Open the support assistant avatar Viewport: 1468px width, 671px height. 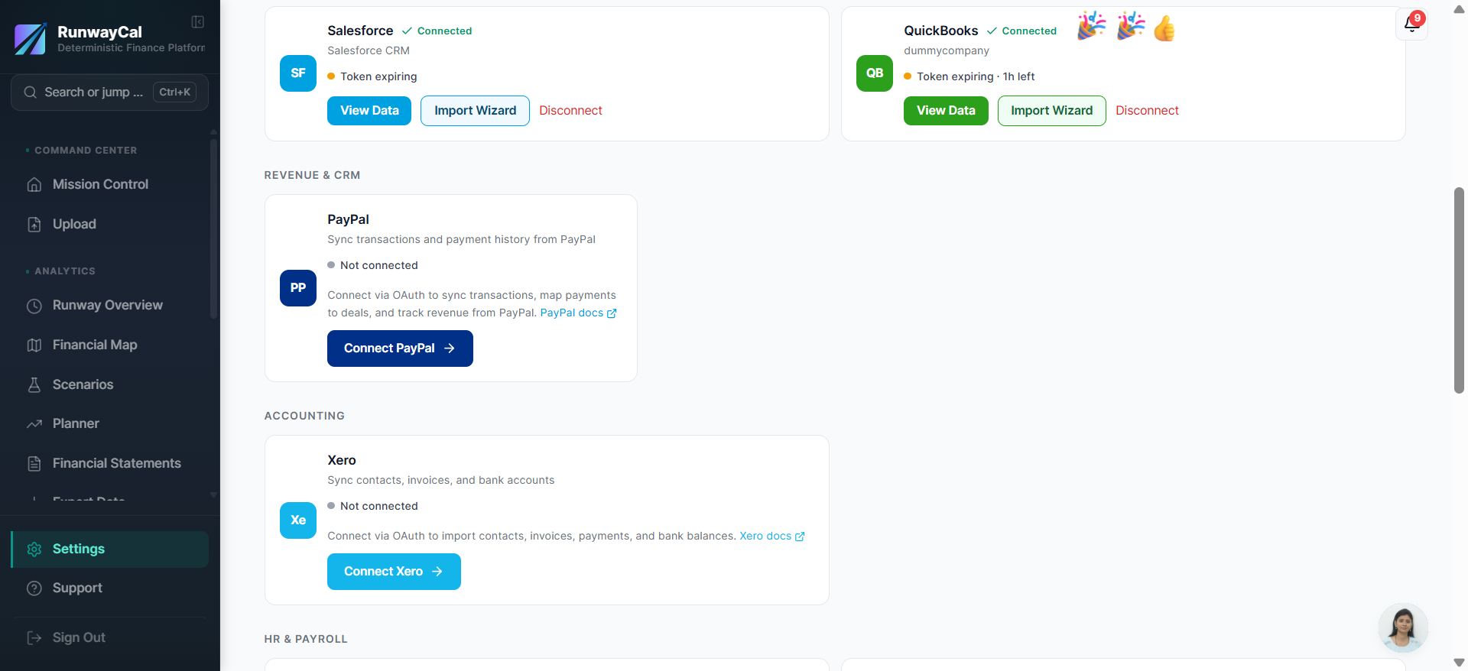[x=1403, y=628]
